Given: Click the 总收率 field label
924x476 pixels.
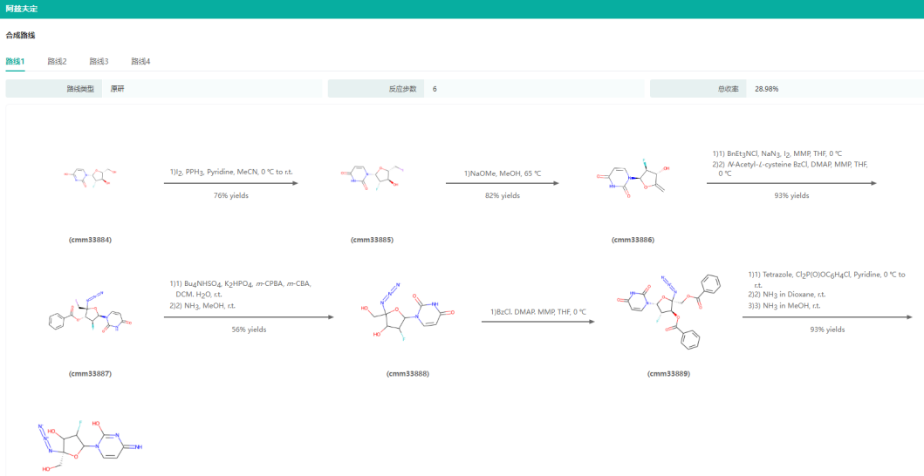Looking at the screenshot, I should coord(729,89).
